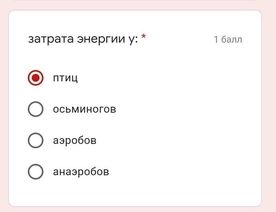Select the "осьминогов" radio button
276x212 pixels.
[x=36, y=109]
